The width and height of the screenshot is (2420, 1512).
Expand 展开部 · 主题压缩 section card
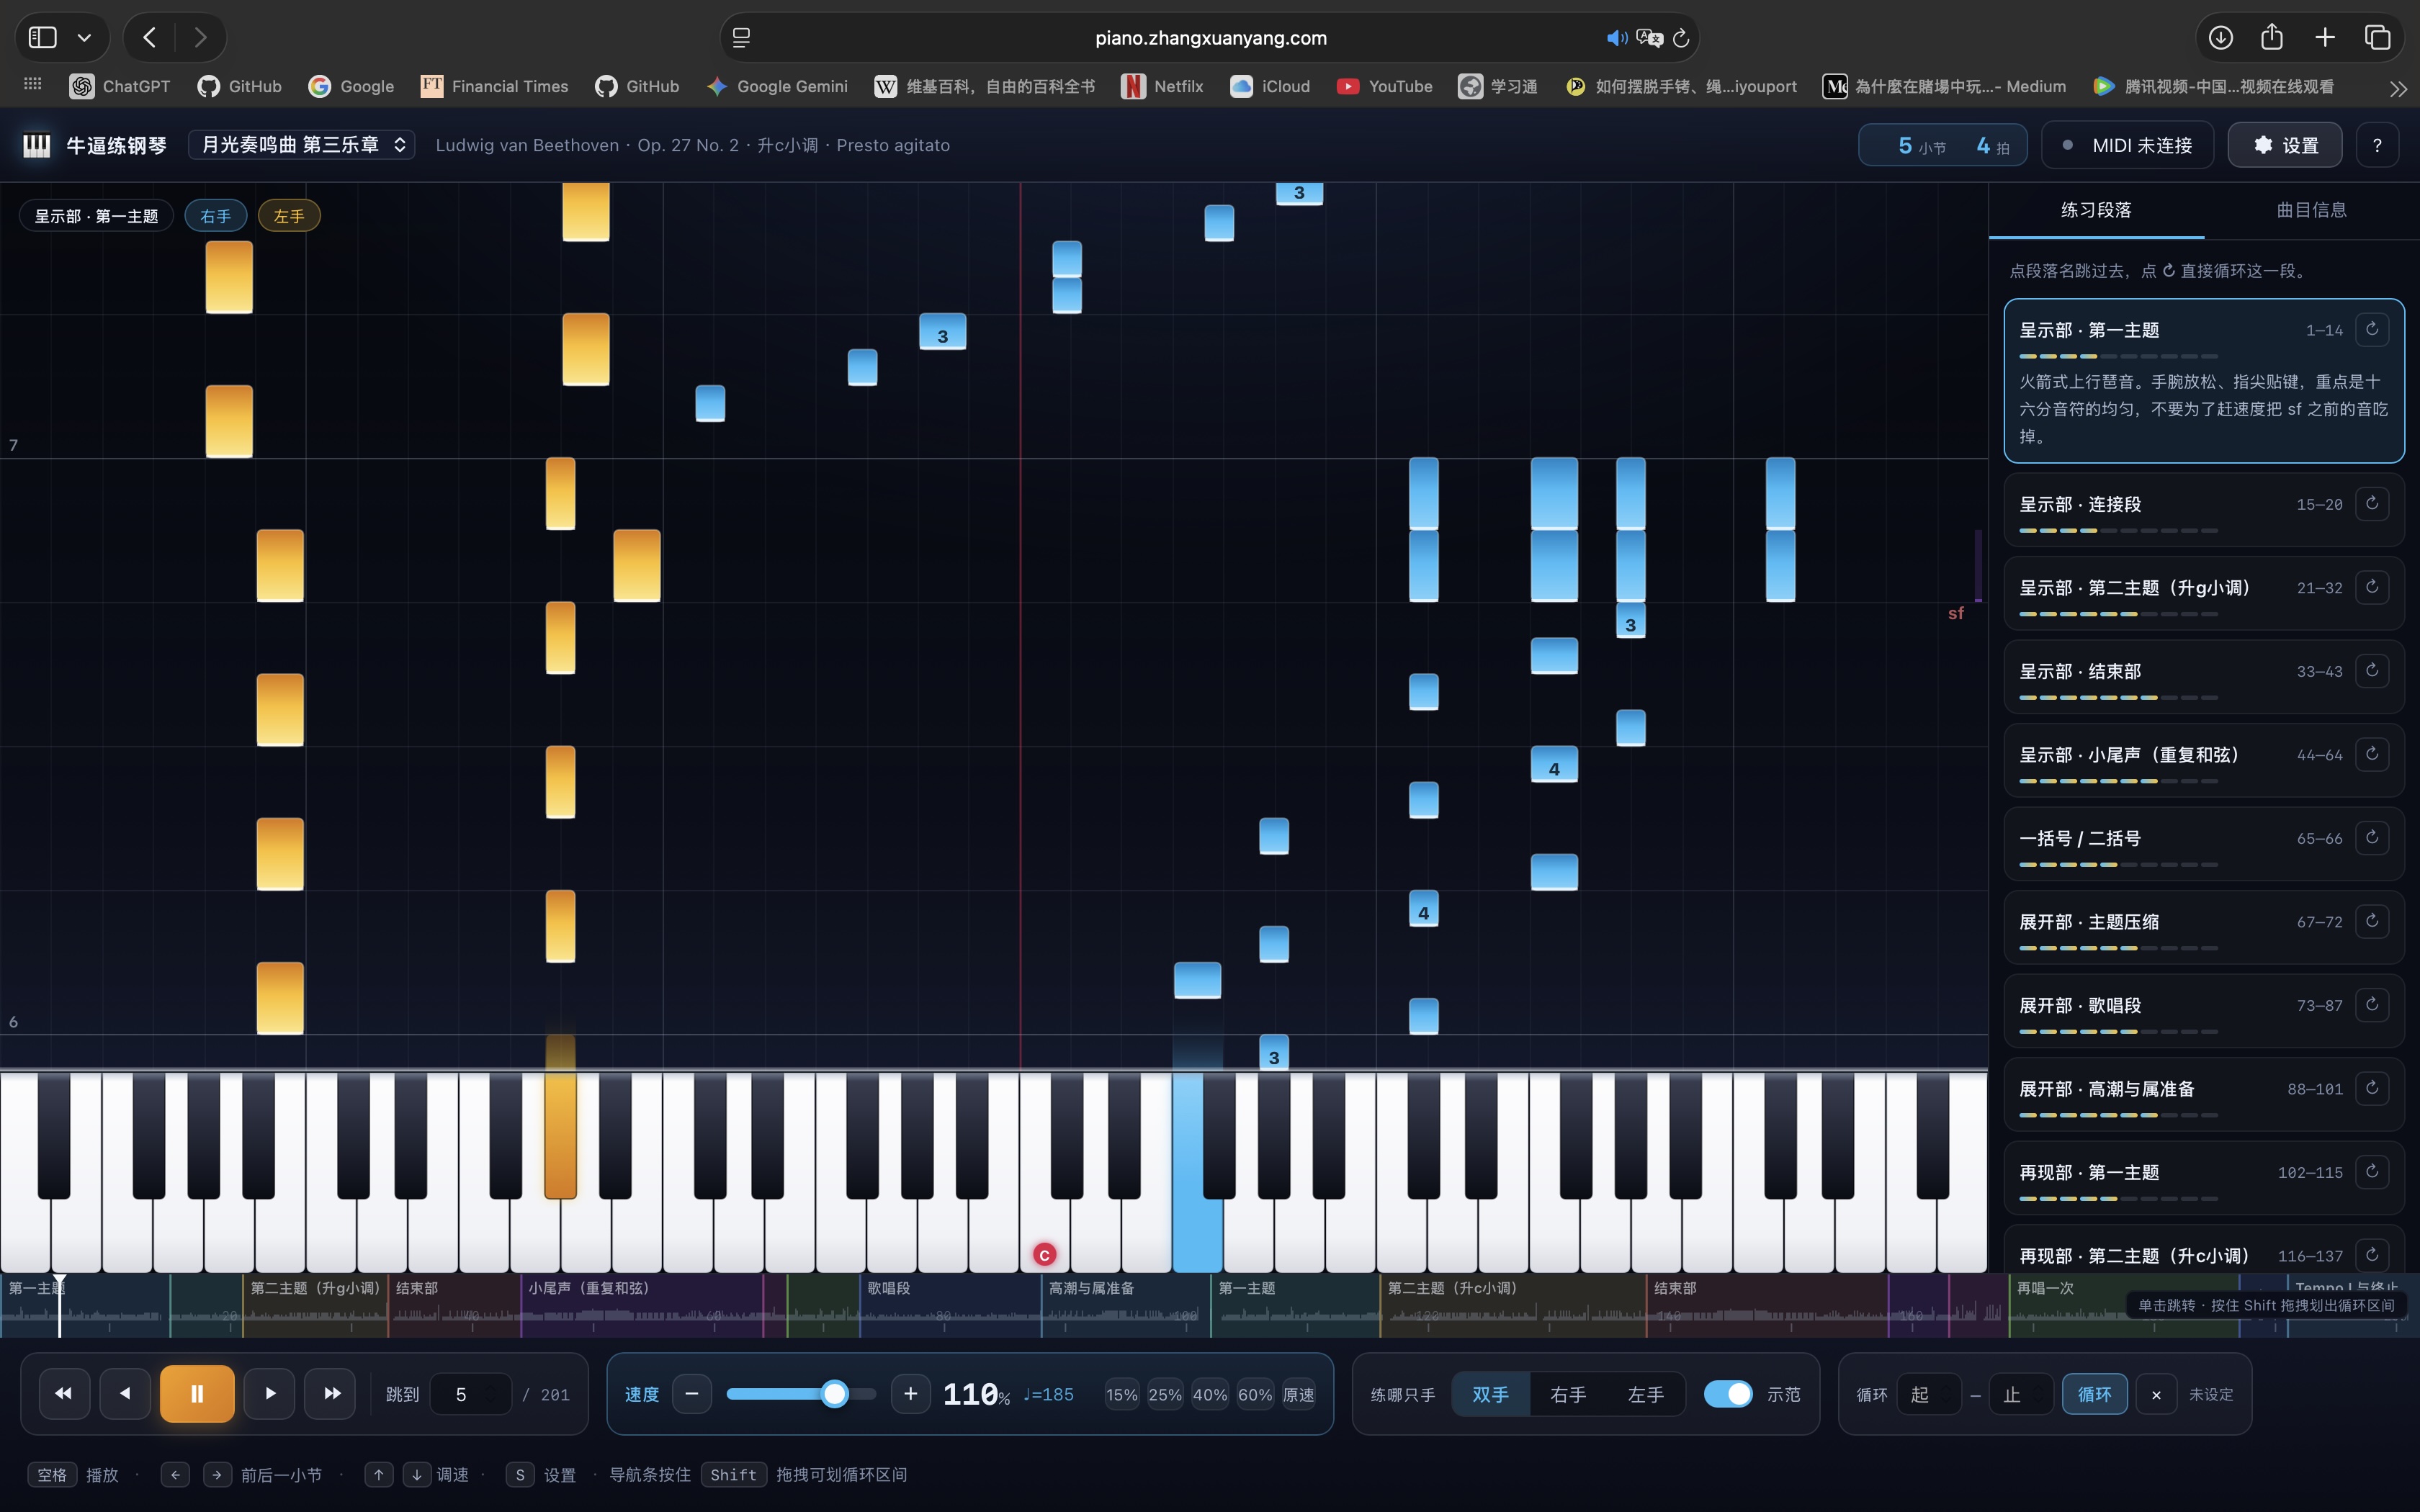pyautogui.click(x=2204, y=927)
